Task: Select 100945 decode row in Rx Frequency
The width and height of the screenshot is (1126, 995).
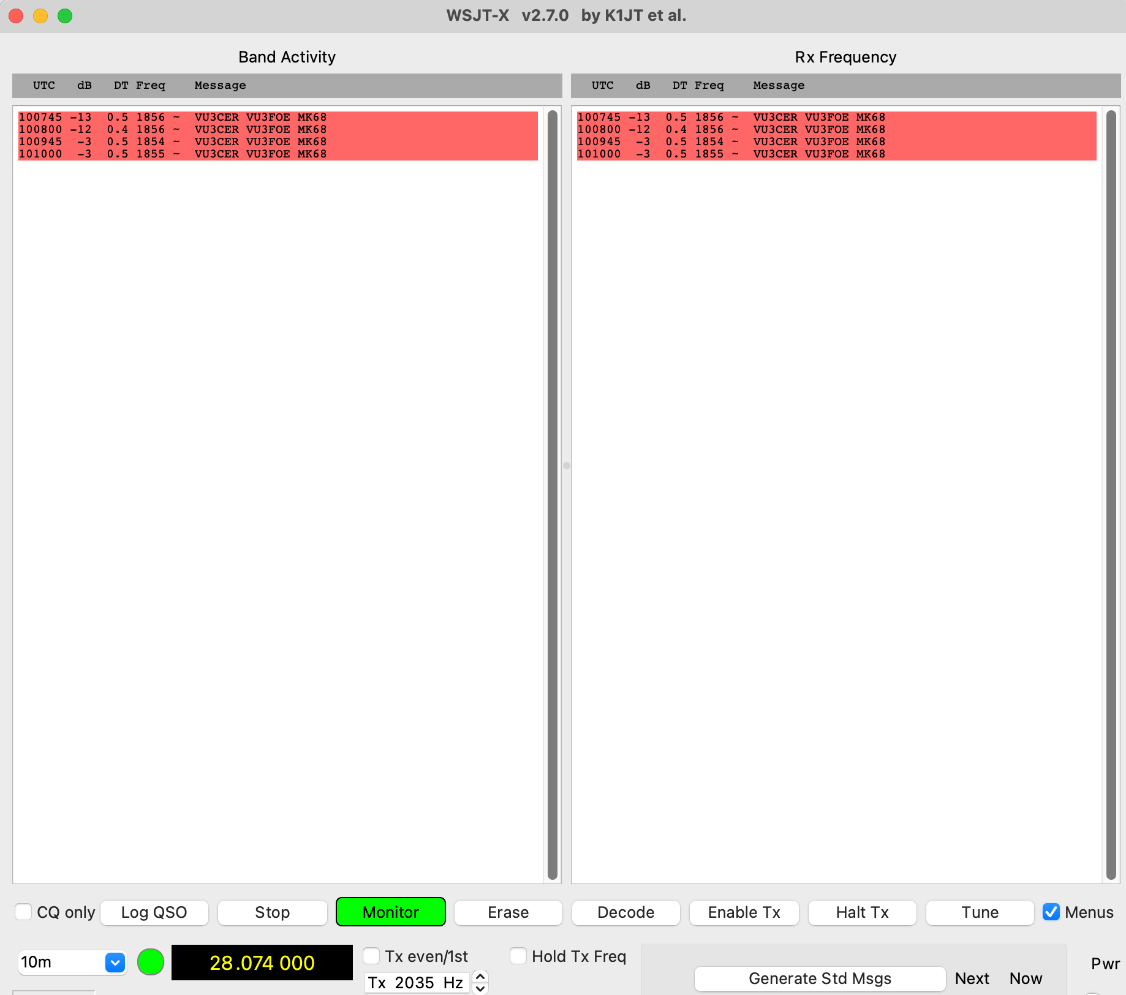Action: [x=837, y=142]
